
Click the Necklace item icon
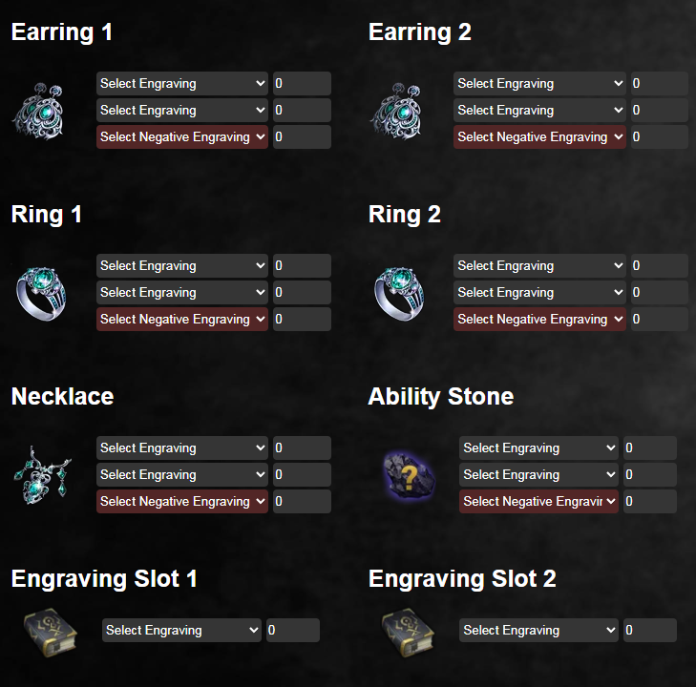(42, 475)
